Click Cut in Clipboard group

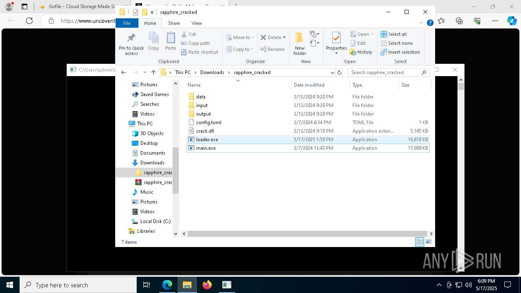pos(188,34)
